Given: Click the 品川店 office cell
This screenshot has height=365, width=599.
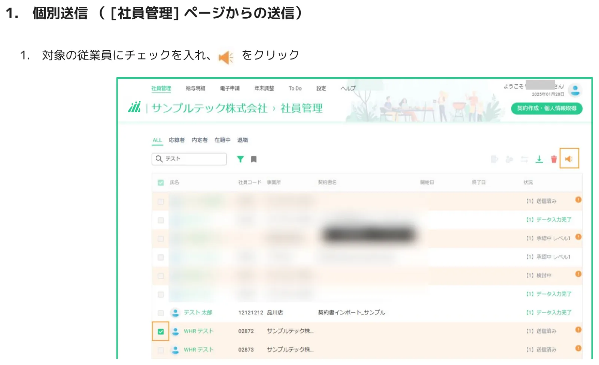Looking at the screenshot, I should tap(275, 313).
